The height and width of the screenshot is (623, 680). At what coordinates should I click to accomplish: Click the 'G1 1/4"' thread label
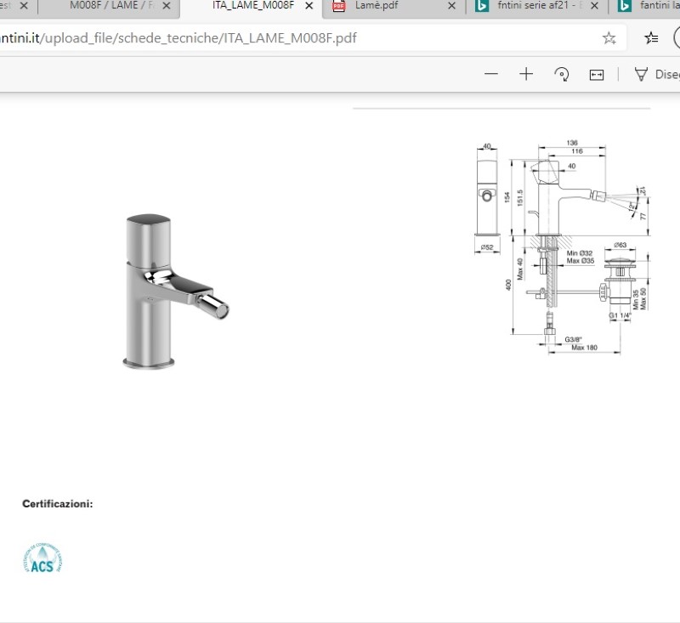(x=620, y=315)
